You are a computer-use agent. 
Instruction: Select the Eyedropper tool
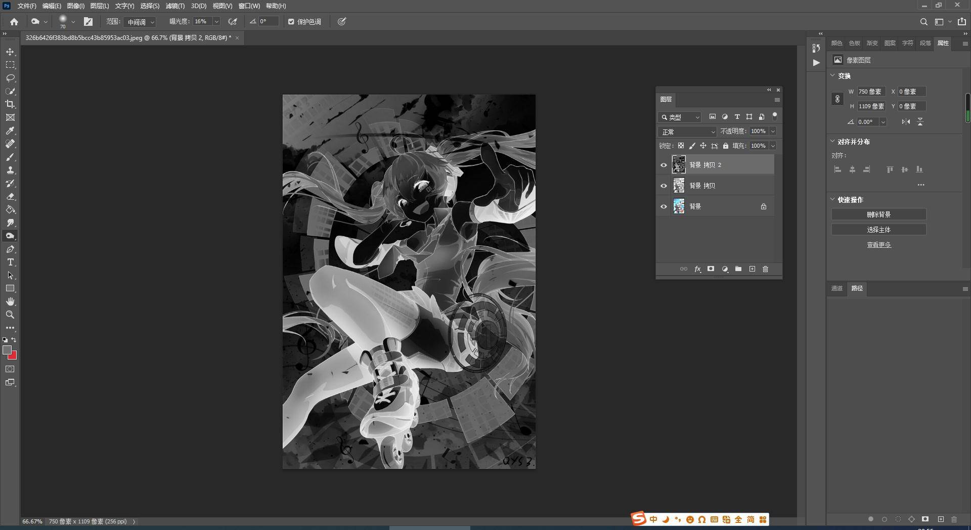(10, 130)
